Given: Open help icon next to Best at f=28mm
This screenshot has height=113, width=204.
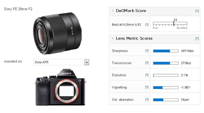Looking at the screenshot, I should [x=147, y=25].
